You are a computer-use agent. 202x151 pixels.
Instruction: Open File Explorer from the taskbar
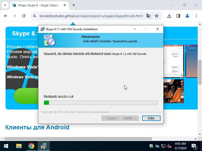[x=19, y=146]
